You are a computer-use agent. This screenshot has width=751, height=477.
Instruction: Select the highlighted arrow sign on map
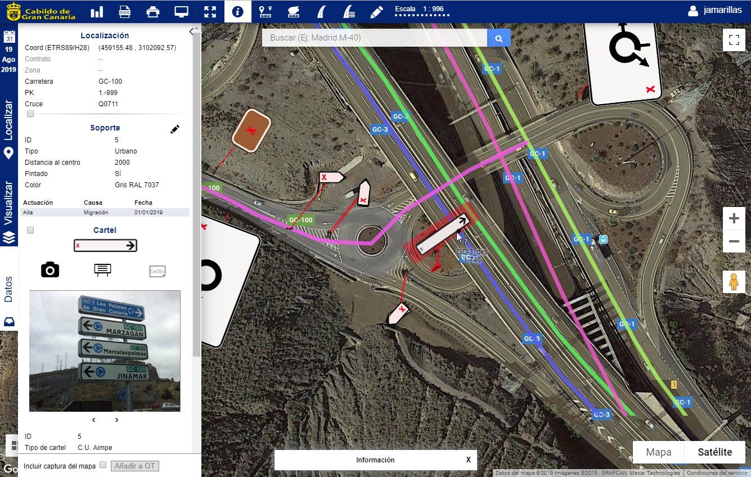pos(443,233)
